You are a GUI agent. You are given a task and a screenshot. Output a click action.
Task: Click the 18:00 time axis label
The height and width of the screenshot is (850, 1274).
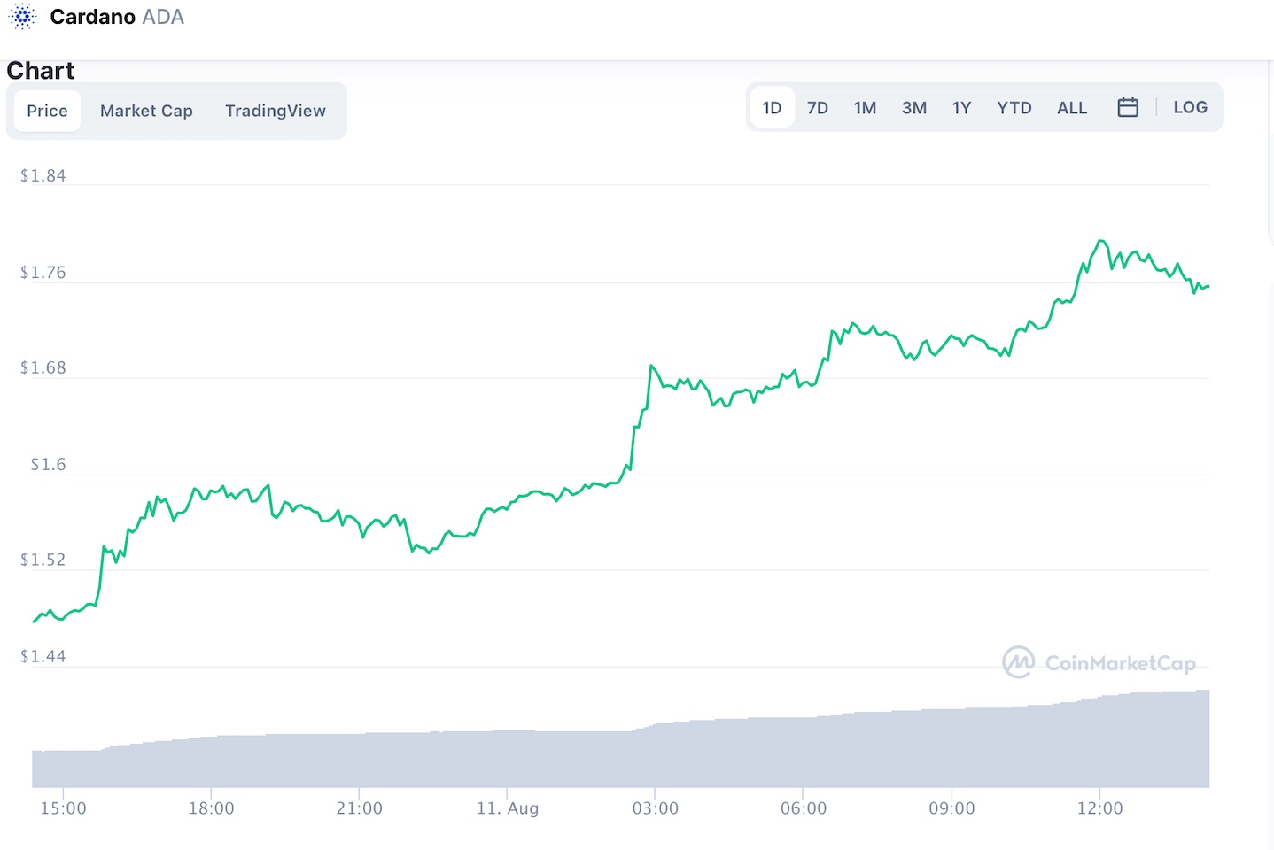pos(211,807)
